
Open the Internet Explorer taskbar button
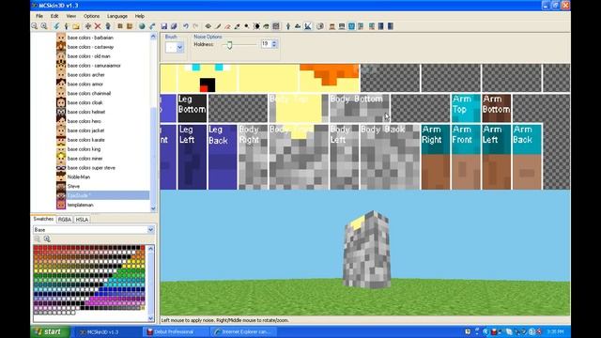click(245, 331)
